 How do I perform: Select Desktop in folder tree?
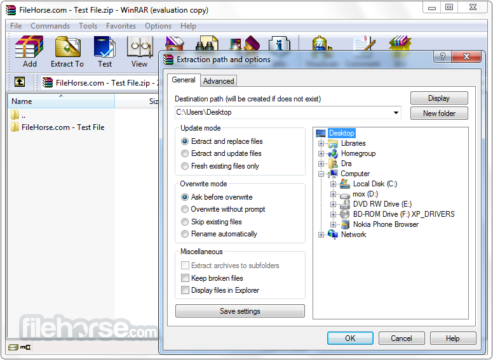click(x=341, y=133)
